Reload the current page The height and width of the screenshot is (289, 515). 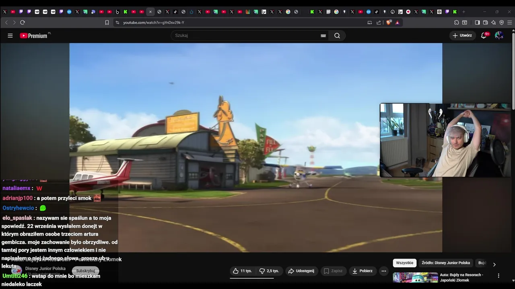click(23, 22)
